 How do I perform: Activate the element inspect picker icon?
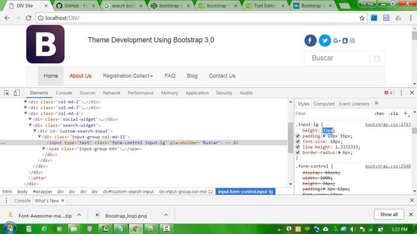pos(7,93)
